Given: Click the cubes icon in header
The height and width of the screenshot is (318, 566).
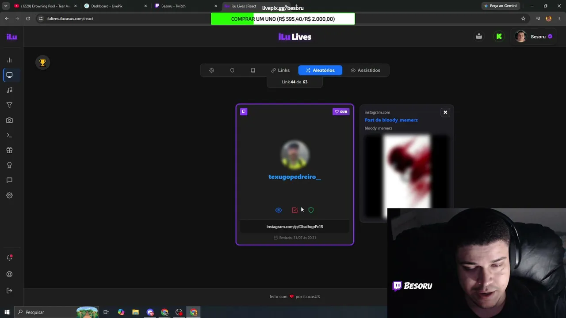Looking at the screenshot, I should tap(479, 37).
